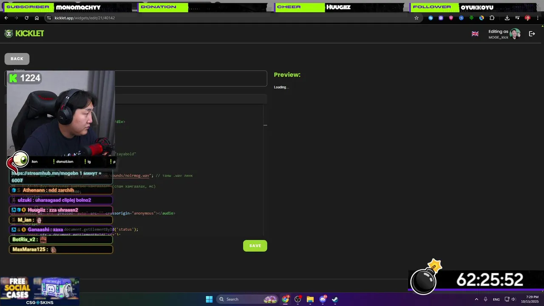This screenshot has height=306, width=544.
Task: Open the volume tray icon
Action: 514,299
